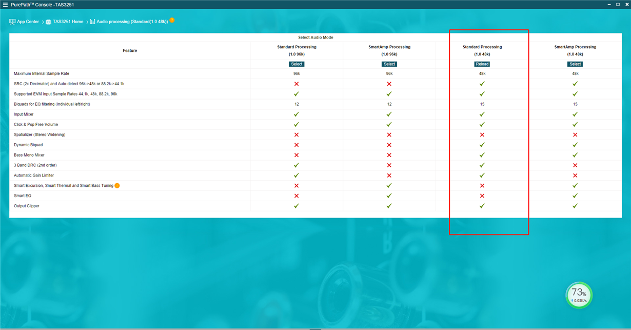Click Spatializer cross under SmartAmp Processing 48k
Viewport: 631px width, 330px height.
pyautogui.click(x=575, y=134)
